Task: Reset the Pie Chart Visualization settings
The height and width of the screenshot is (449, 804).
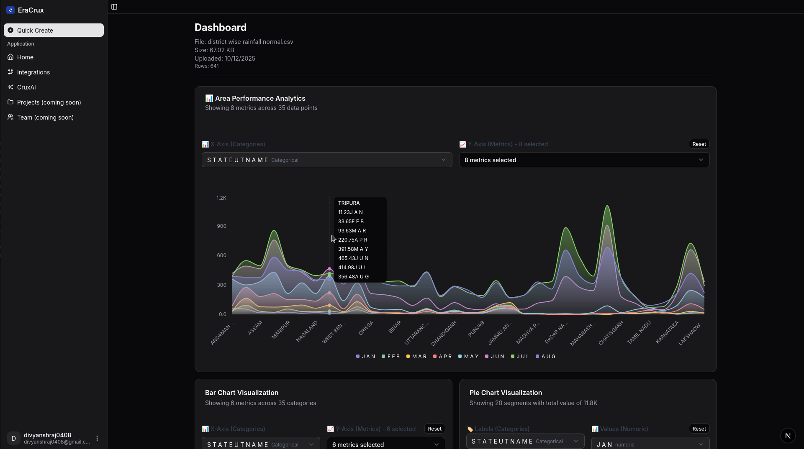Action: coord(699,429)
